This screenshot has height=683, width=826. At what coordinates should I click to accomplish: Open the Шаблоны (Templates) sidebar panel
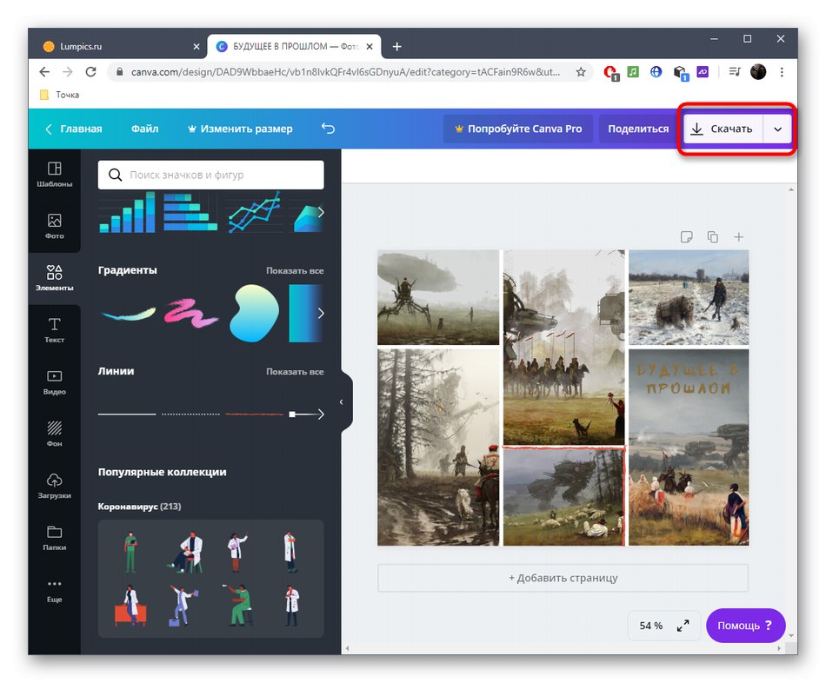[54, 175]
